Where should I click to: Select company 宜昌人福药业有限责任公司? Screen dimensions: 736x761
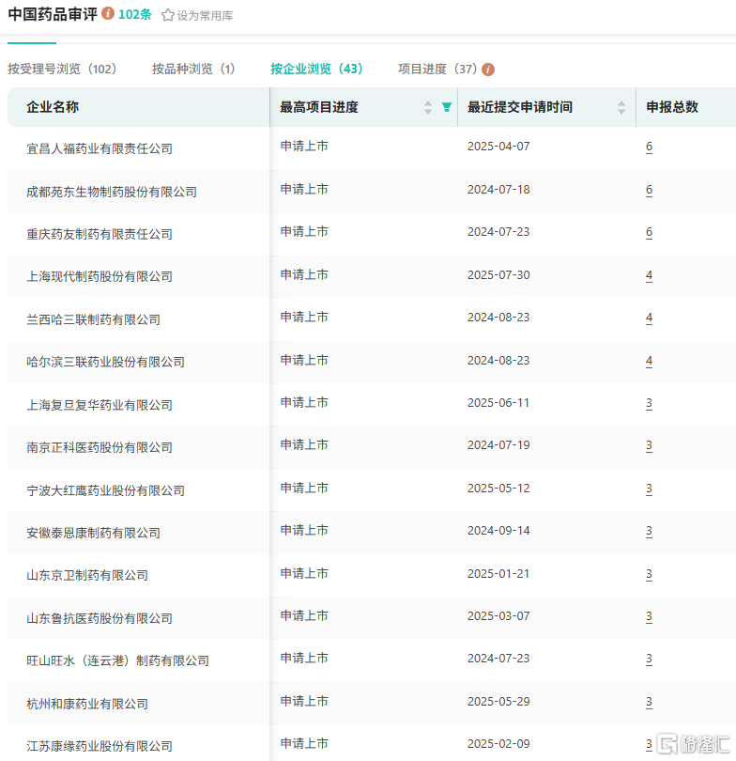pos(100,149)
